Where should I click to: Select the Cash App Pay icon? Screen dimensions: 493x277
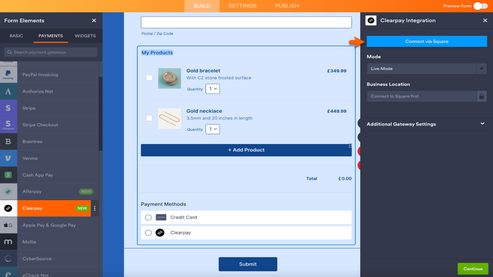pyautogui.click(x=9, y=175)
